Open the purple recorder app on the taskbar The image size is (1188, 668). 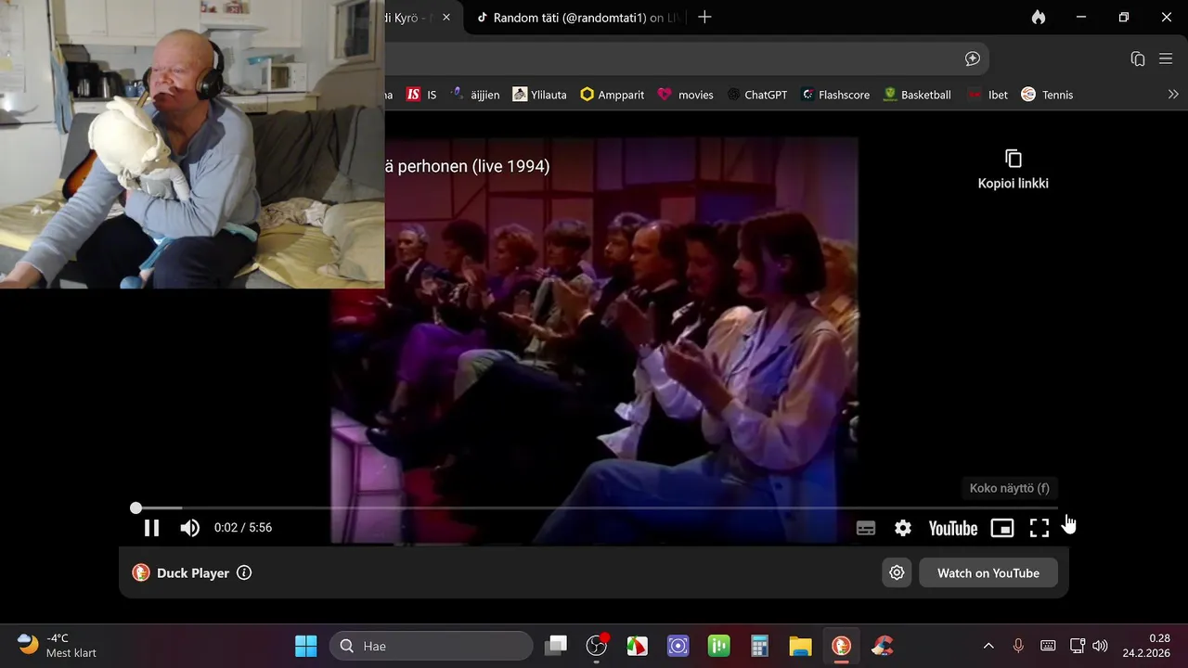point(678,646)
